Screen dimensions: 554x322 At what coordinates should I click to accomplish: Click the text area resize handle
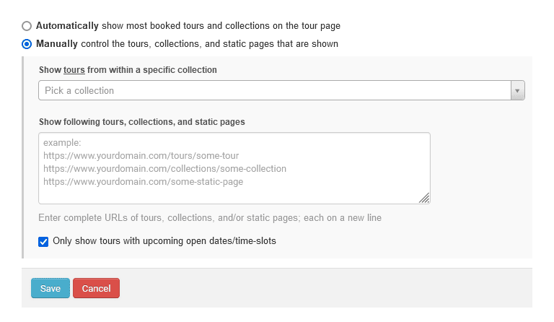point(424,198)
